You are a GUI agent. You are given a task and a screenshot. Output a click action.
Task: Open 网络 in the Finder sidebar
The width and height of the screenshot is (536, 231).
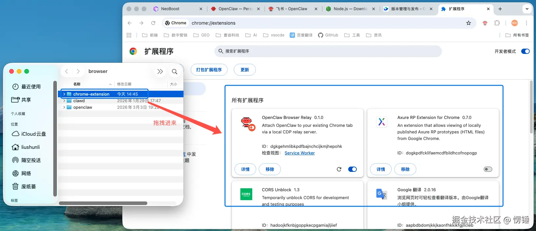[x=21, y=173]
